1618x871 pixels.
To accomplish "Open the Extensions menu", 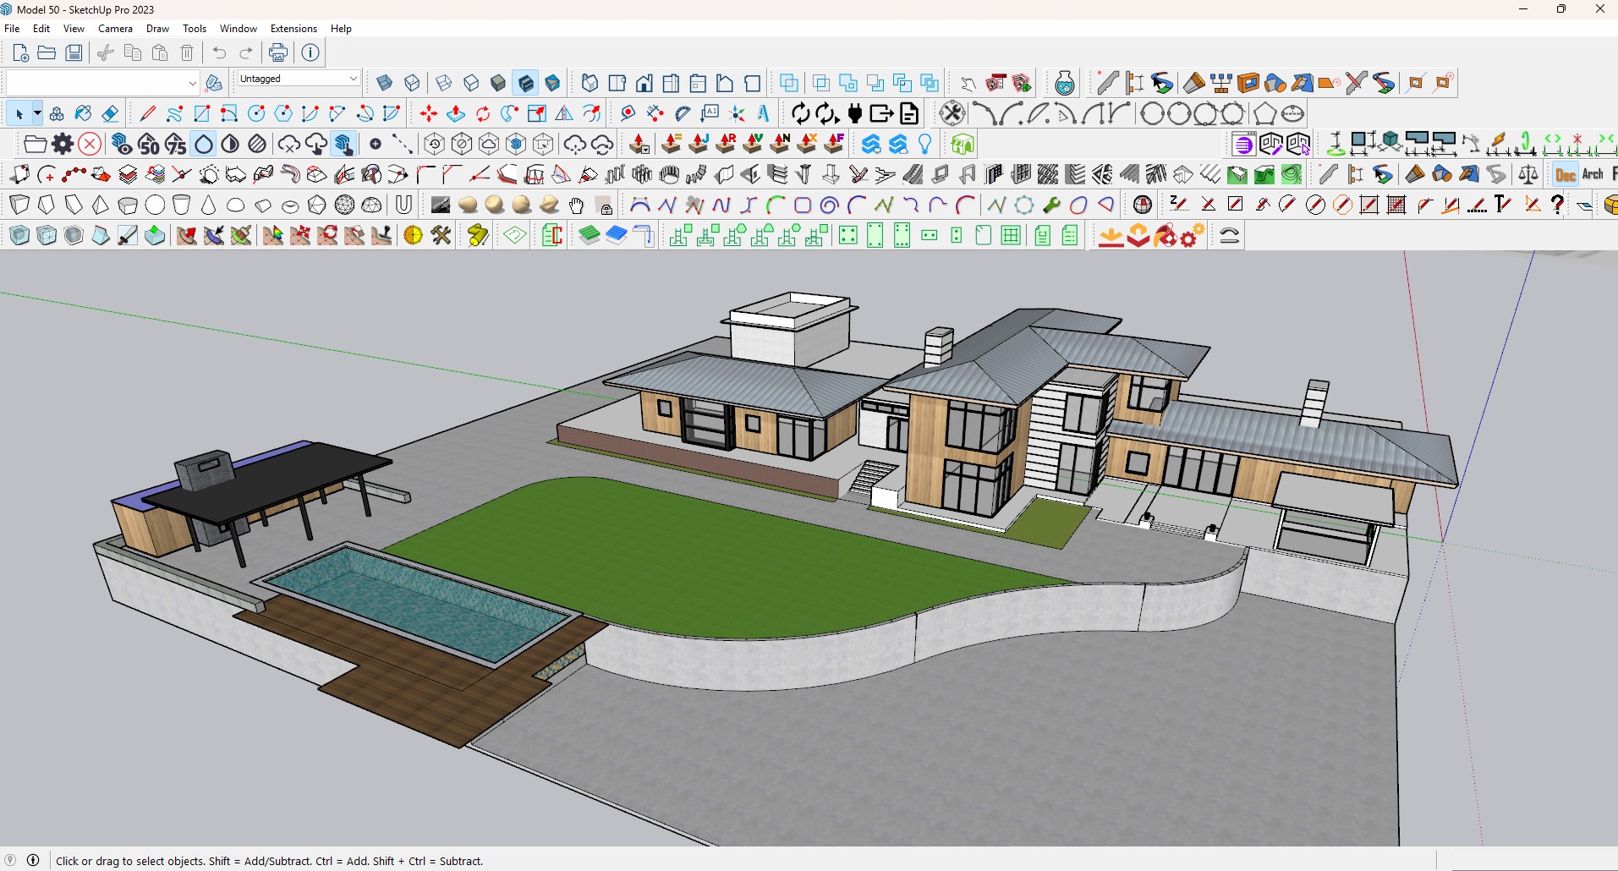I will (293, 29).
